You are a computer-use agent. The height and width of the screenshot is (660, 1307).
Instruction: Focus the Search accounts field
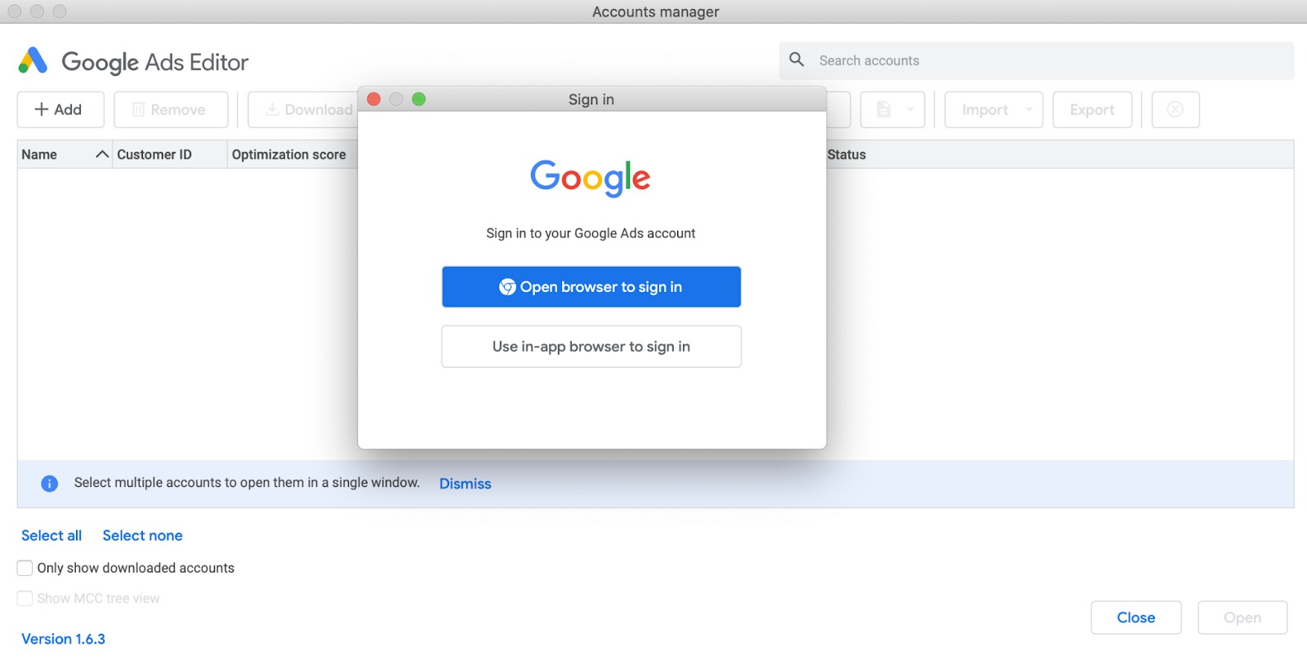point(1037,60)
